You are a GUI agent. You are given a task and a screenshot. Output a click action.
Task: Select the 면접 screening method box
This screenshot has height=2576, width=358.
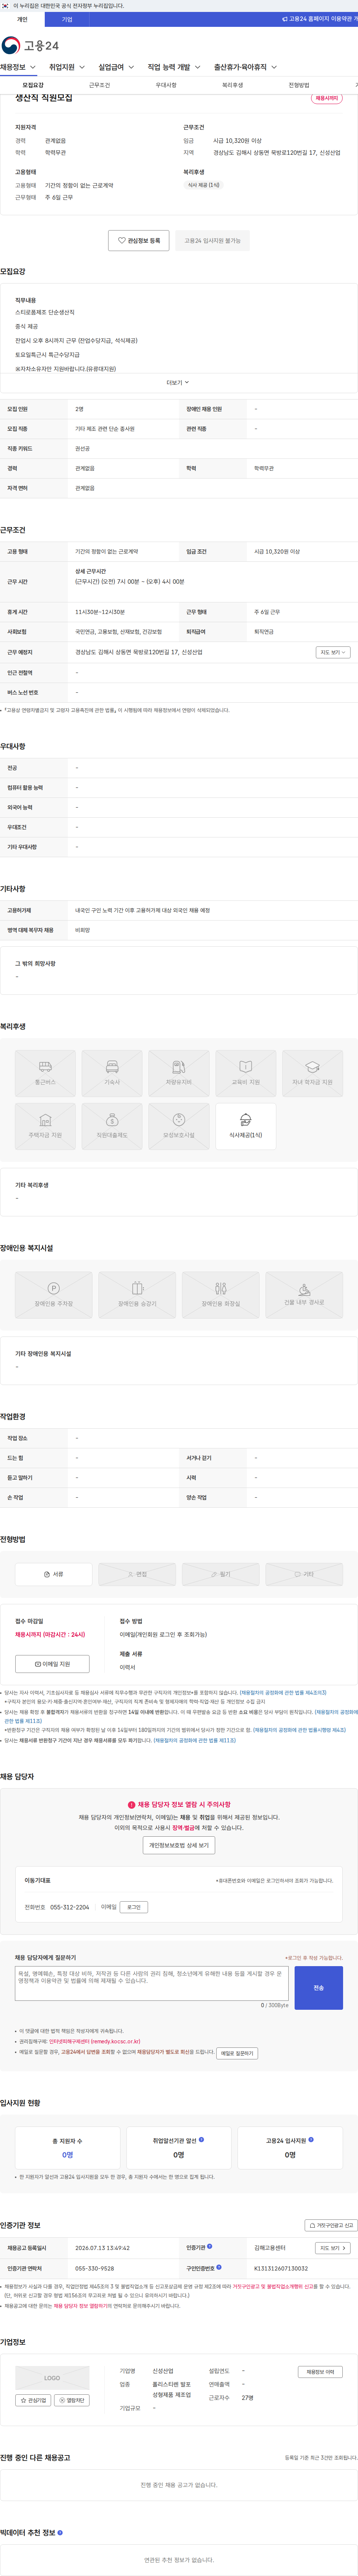[137, 1574]
